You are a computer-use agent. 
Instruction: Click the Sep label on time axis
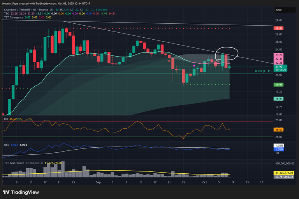coord(98,182)
